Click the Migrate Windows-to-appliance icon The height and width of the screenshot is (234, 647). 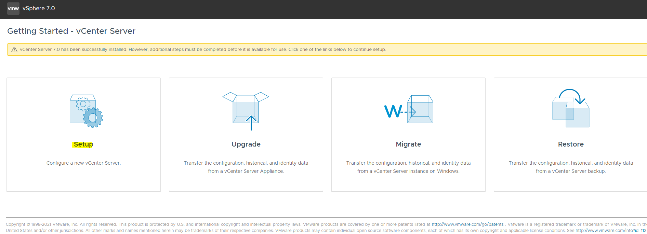[409, 109]
